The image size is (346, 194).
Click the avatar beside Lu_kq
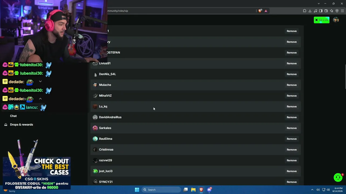(x=95, y=106)
